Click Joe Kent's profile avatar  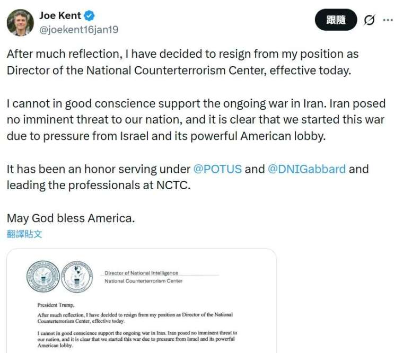coord(20,22)
